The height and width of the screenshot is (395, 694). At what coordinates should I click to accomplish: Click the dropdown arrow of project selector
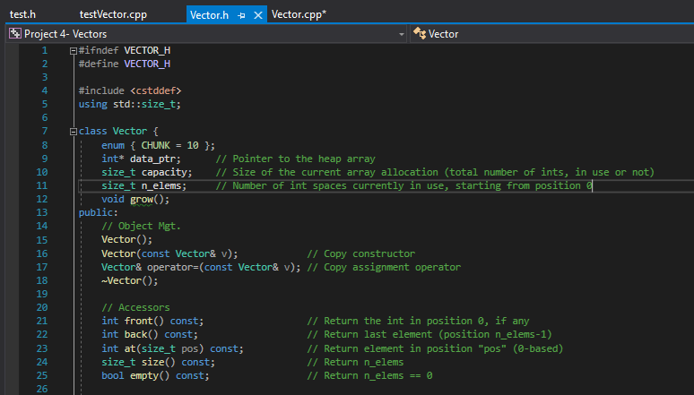click(402, 34)
